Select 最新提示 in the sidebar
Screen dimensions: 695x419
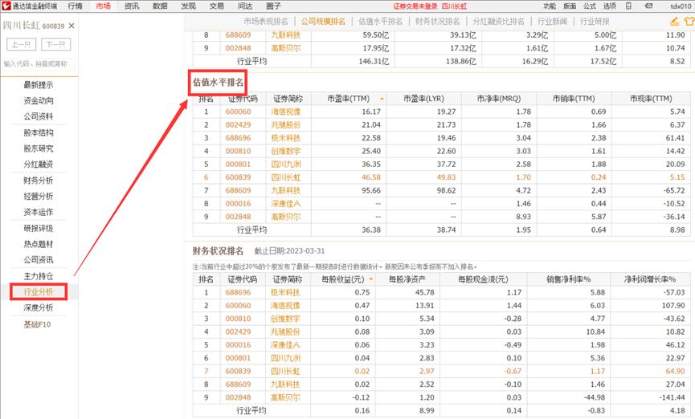point(39,85)
